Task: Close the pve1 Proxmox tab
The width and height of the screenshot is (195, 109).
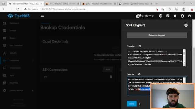Action: coord(78,4)
